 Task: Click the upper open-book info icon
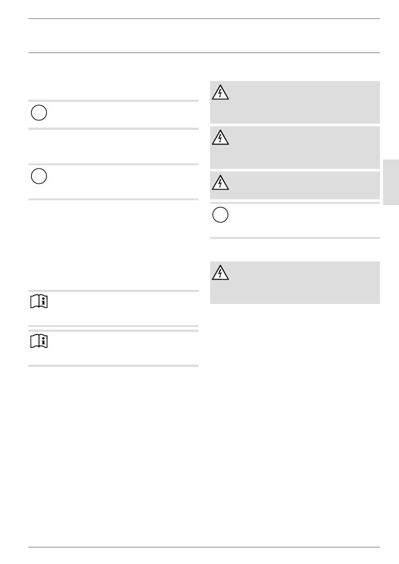[39, 302]
